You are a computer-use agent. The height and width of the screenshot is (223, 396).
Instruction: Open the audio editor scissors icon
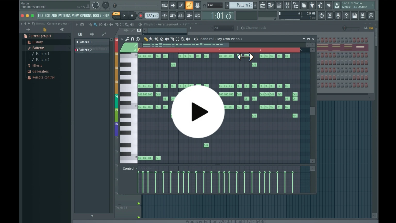pyautogui.click(x=330, y=16)
